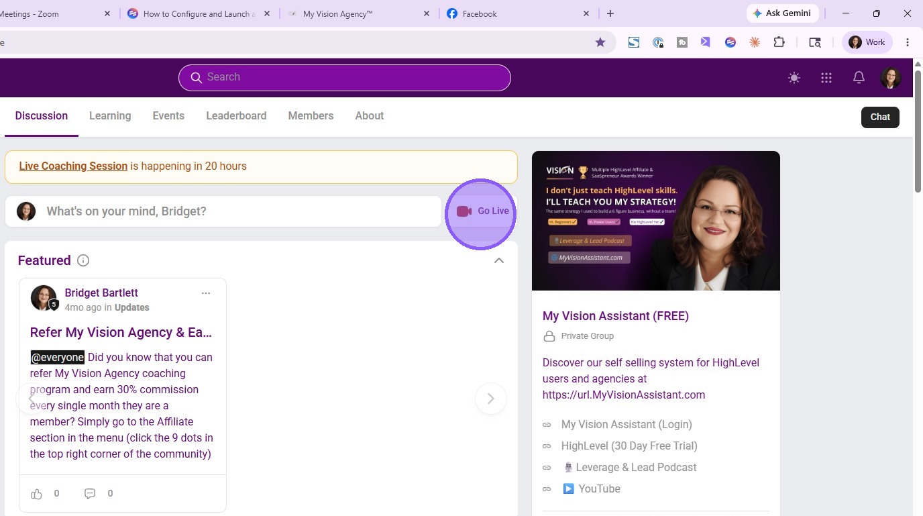Open the notifications bell
This screenshot has height=516, width=923.
[859, 78]
